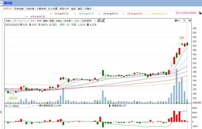Select the pencil drawing tool icon

(x=103, y=21)
